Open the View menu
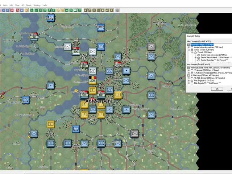The width and height of the screenshot is (232, 174). click(17, 5)
